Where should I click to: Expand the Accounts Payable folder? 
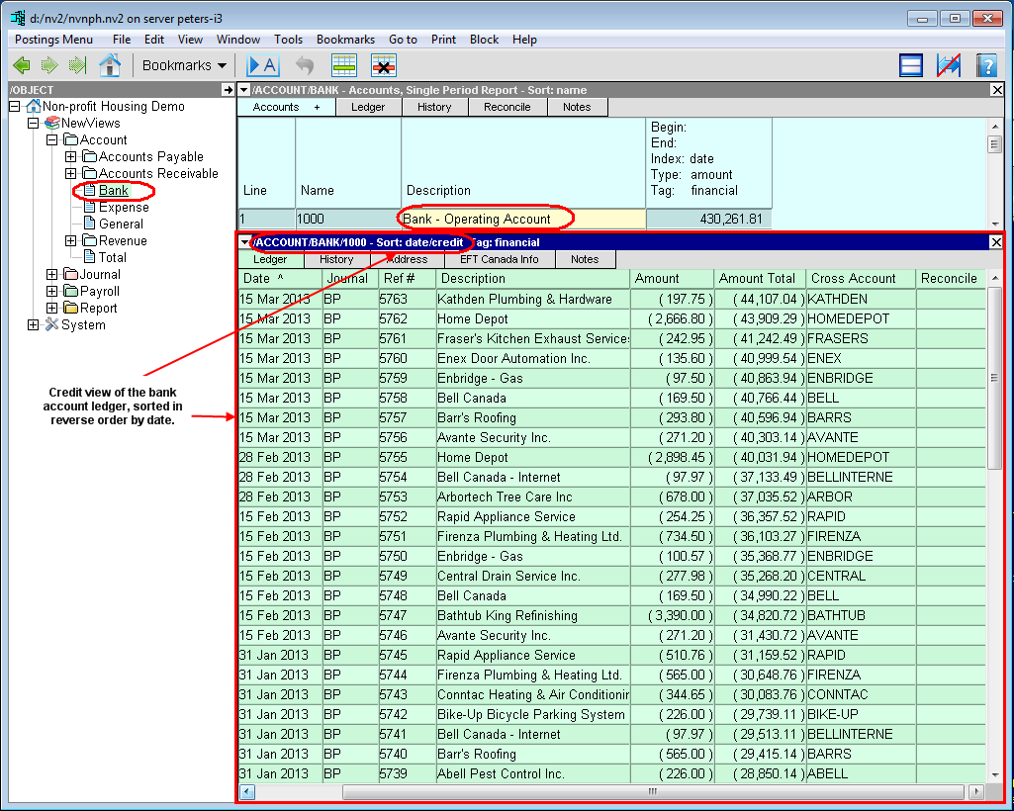70,156
